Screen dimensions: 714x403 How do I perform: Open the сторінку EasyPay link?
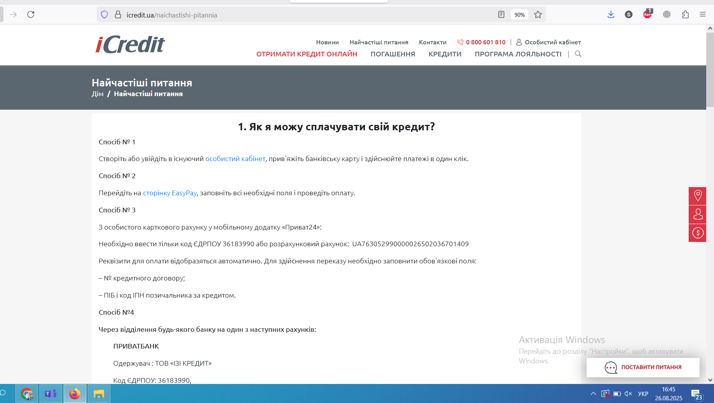pos(170,193)
